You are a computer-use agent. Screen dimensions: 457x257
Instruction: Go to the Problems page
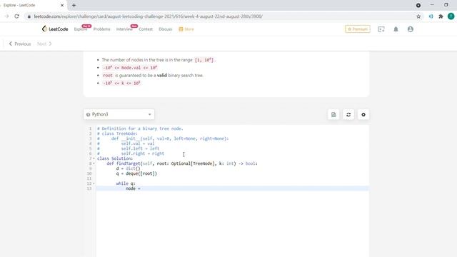pos(101,29)
